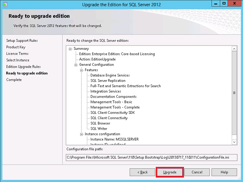
Task: Select the General Configuration label
Action: (97, 65)
